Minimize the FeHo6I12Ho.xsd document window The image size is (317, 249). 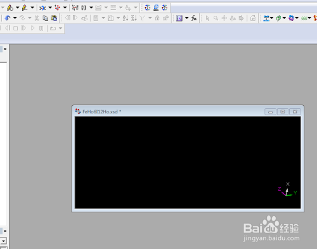click(x=270, y=112)
